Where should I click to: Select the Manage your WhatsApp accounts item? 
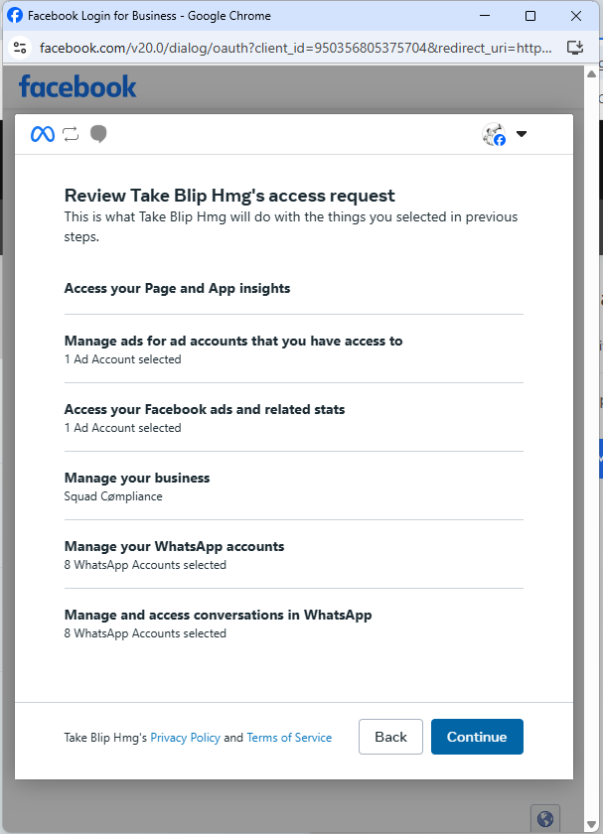point(174,546)
